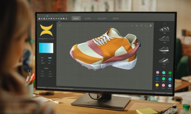Screen dimensions: 191x114
Task: Click the rightmost shape icon in the top toolbar
Action: tap(66, 18)
